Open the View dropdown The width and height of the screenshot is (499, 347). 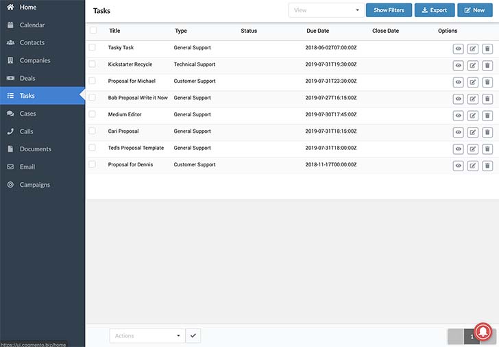click(326, 10)
